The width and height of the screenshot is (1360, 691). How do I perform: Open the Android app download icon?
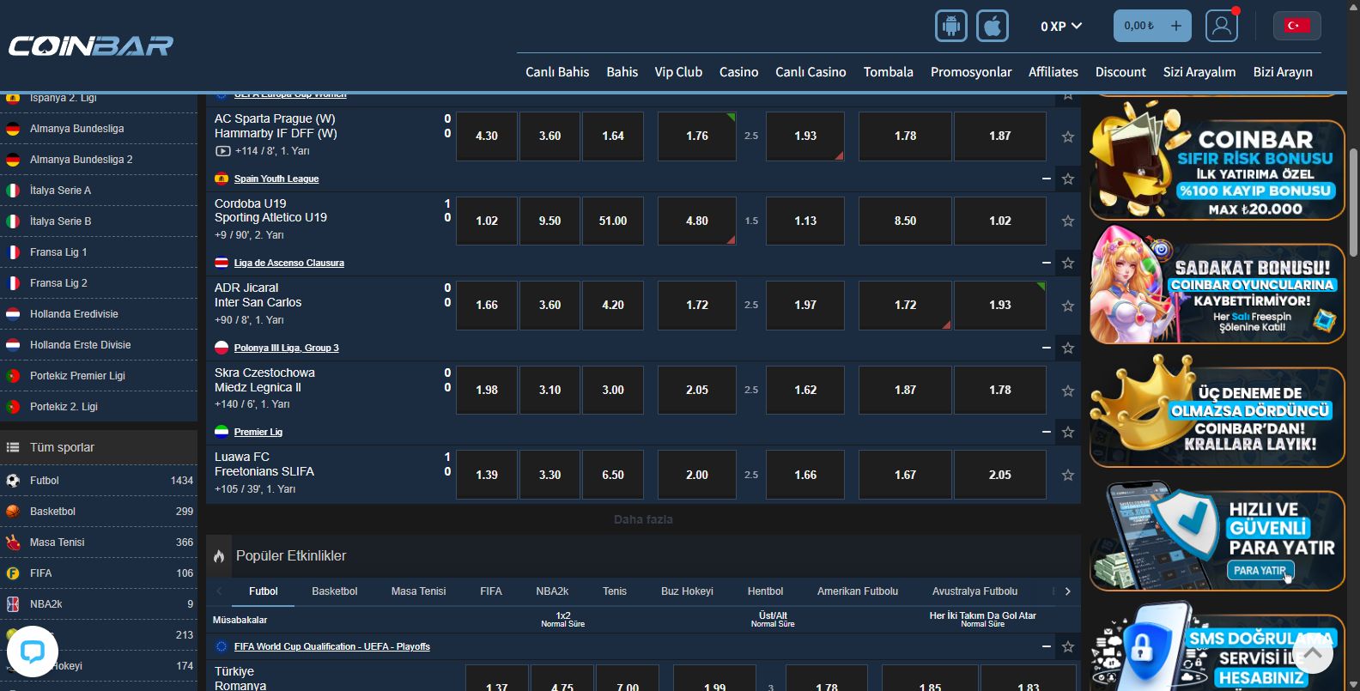(950, 26)
